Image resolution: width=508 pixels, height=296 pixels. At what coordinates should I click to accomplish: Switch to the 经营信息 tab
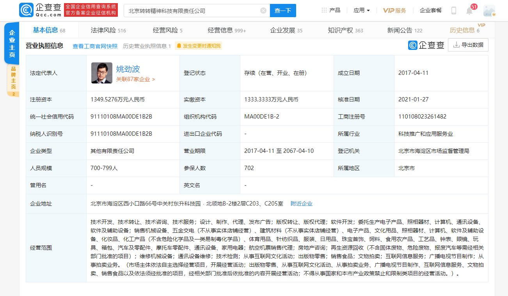click(x=227, y=30)
